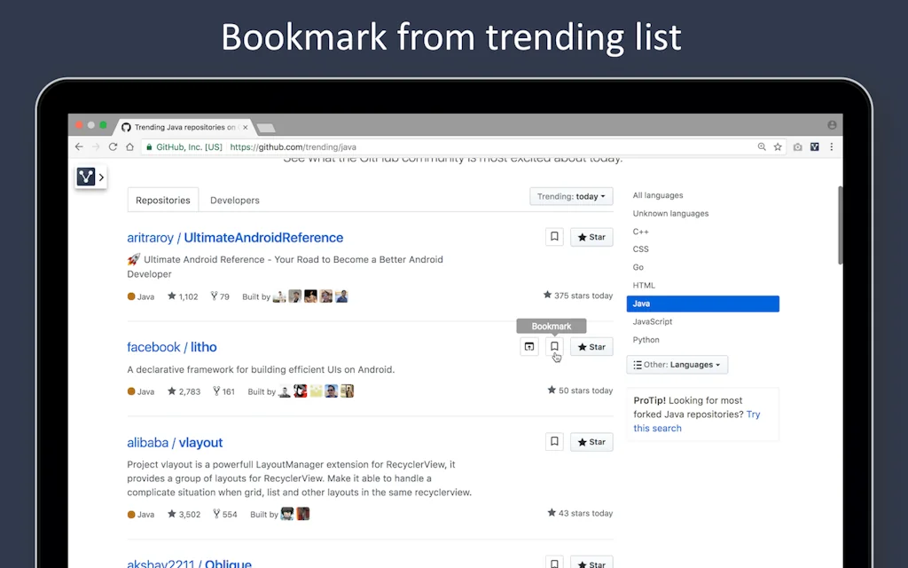Switch to the Developers tab

coord(234,201)
